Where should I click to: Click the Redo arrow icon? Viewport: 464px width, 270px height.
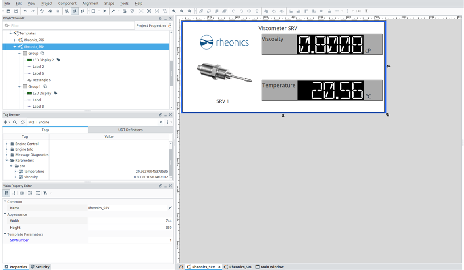click(x=33, y=11)
